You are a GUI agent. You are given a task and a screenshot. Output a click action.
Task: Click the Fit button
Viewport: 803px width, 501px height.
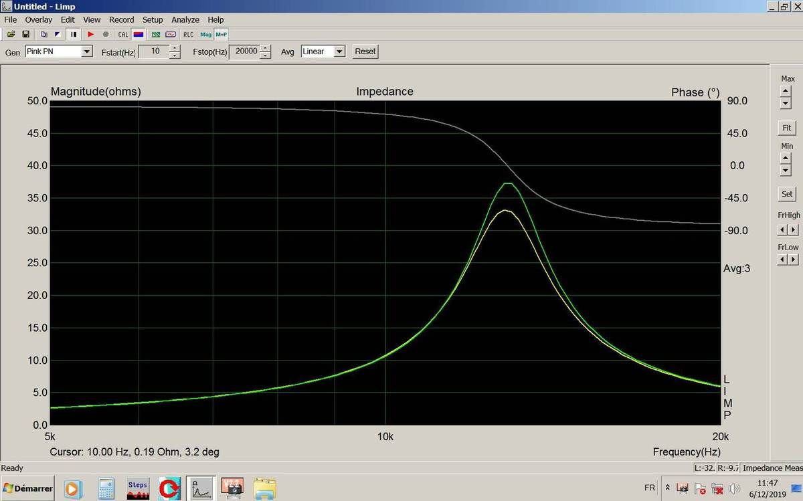787,128
